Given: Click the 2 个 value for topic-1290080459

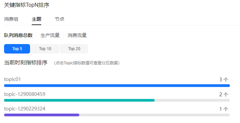Looking at the screenshot, I should [x=224, y=94].
